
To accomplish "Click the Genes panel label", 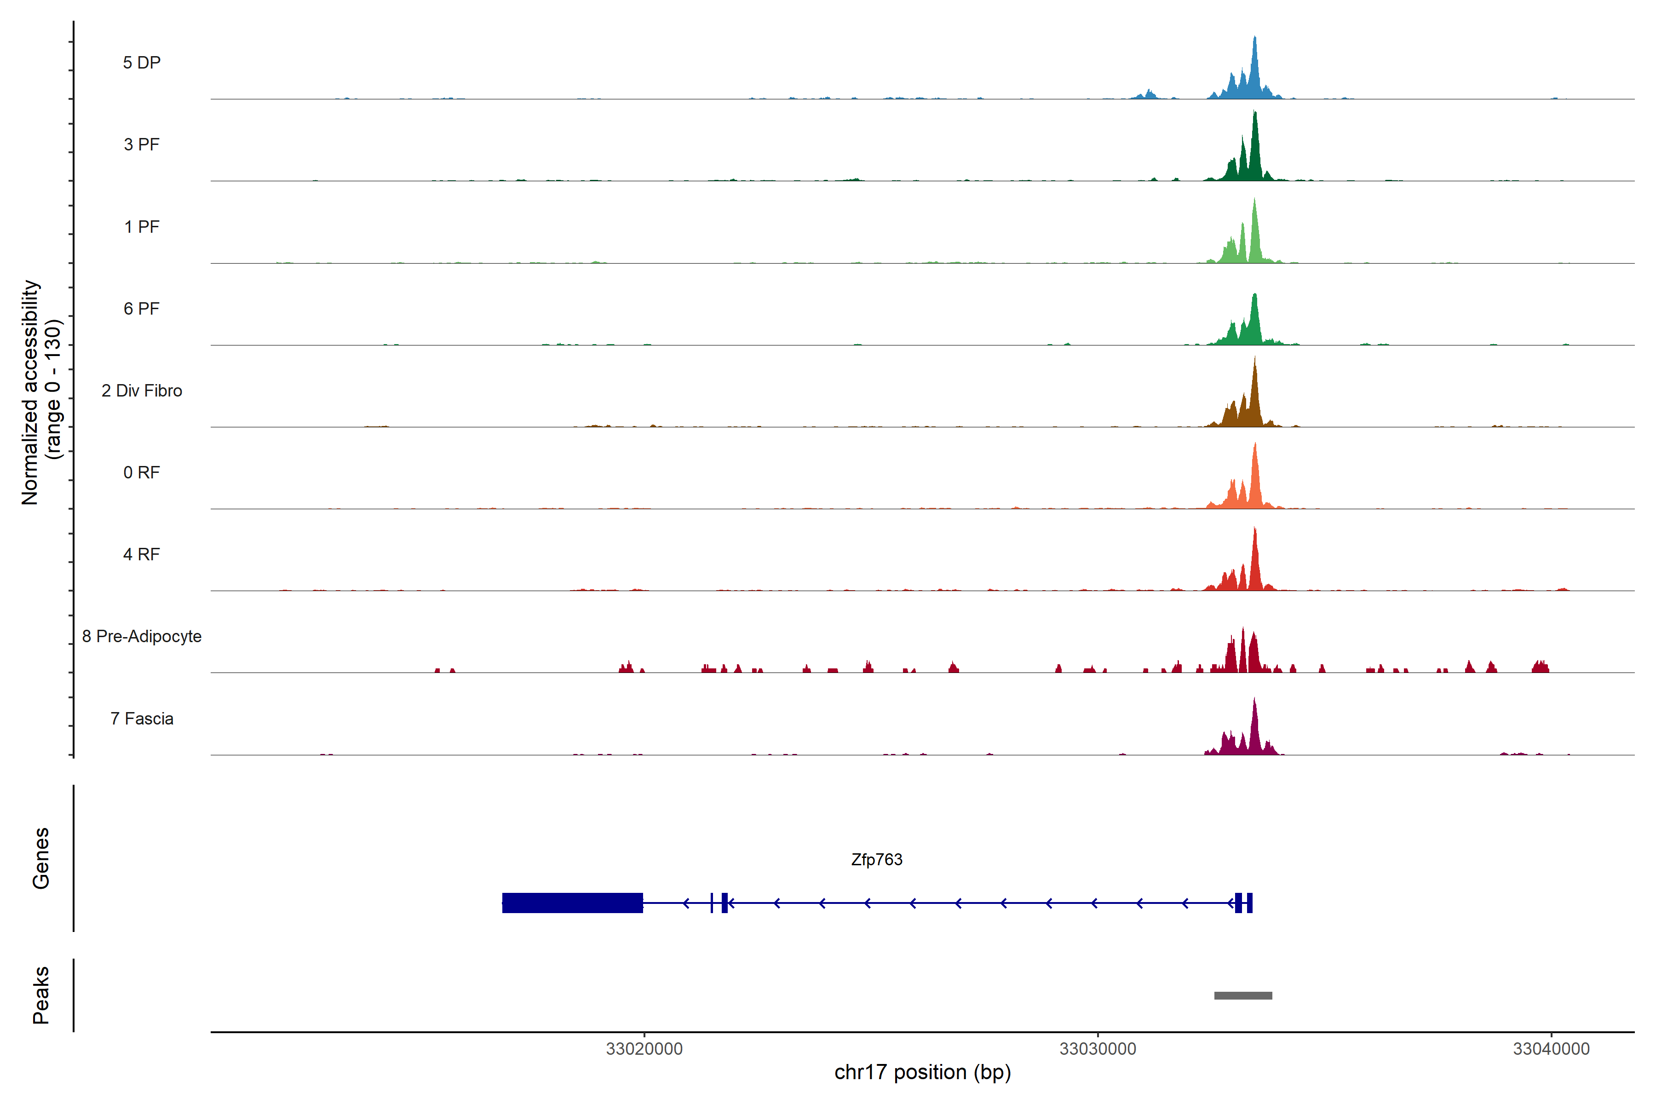I will [x=41, y=858].
